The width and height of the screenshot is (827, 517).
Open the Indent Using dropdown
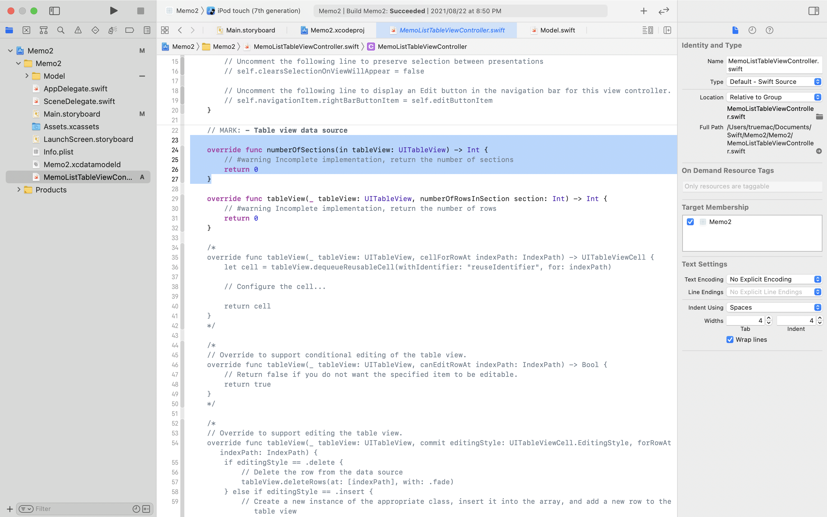(774, 307)
